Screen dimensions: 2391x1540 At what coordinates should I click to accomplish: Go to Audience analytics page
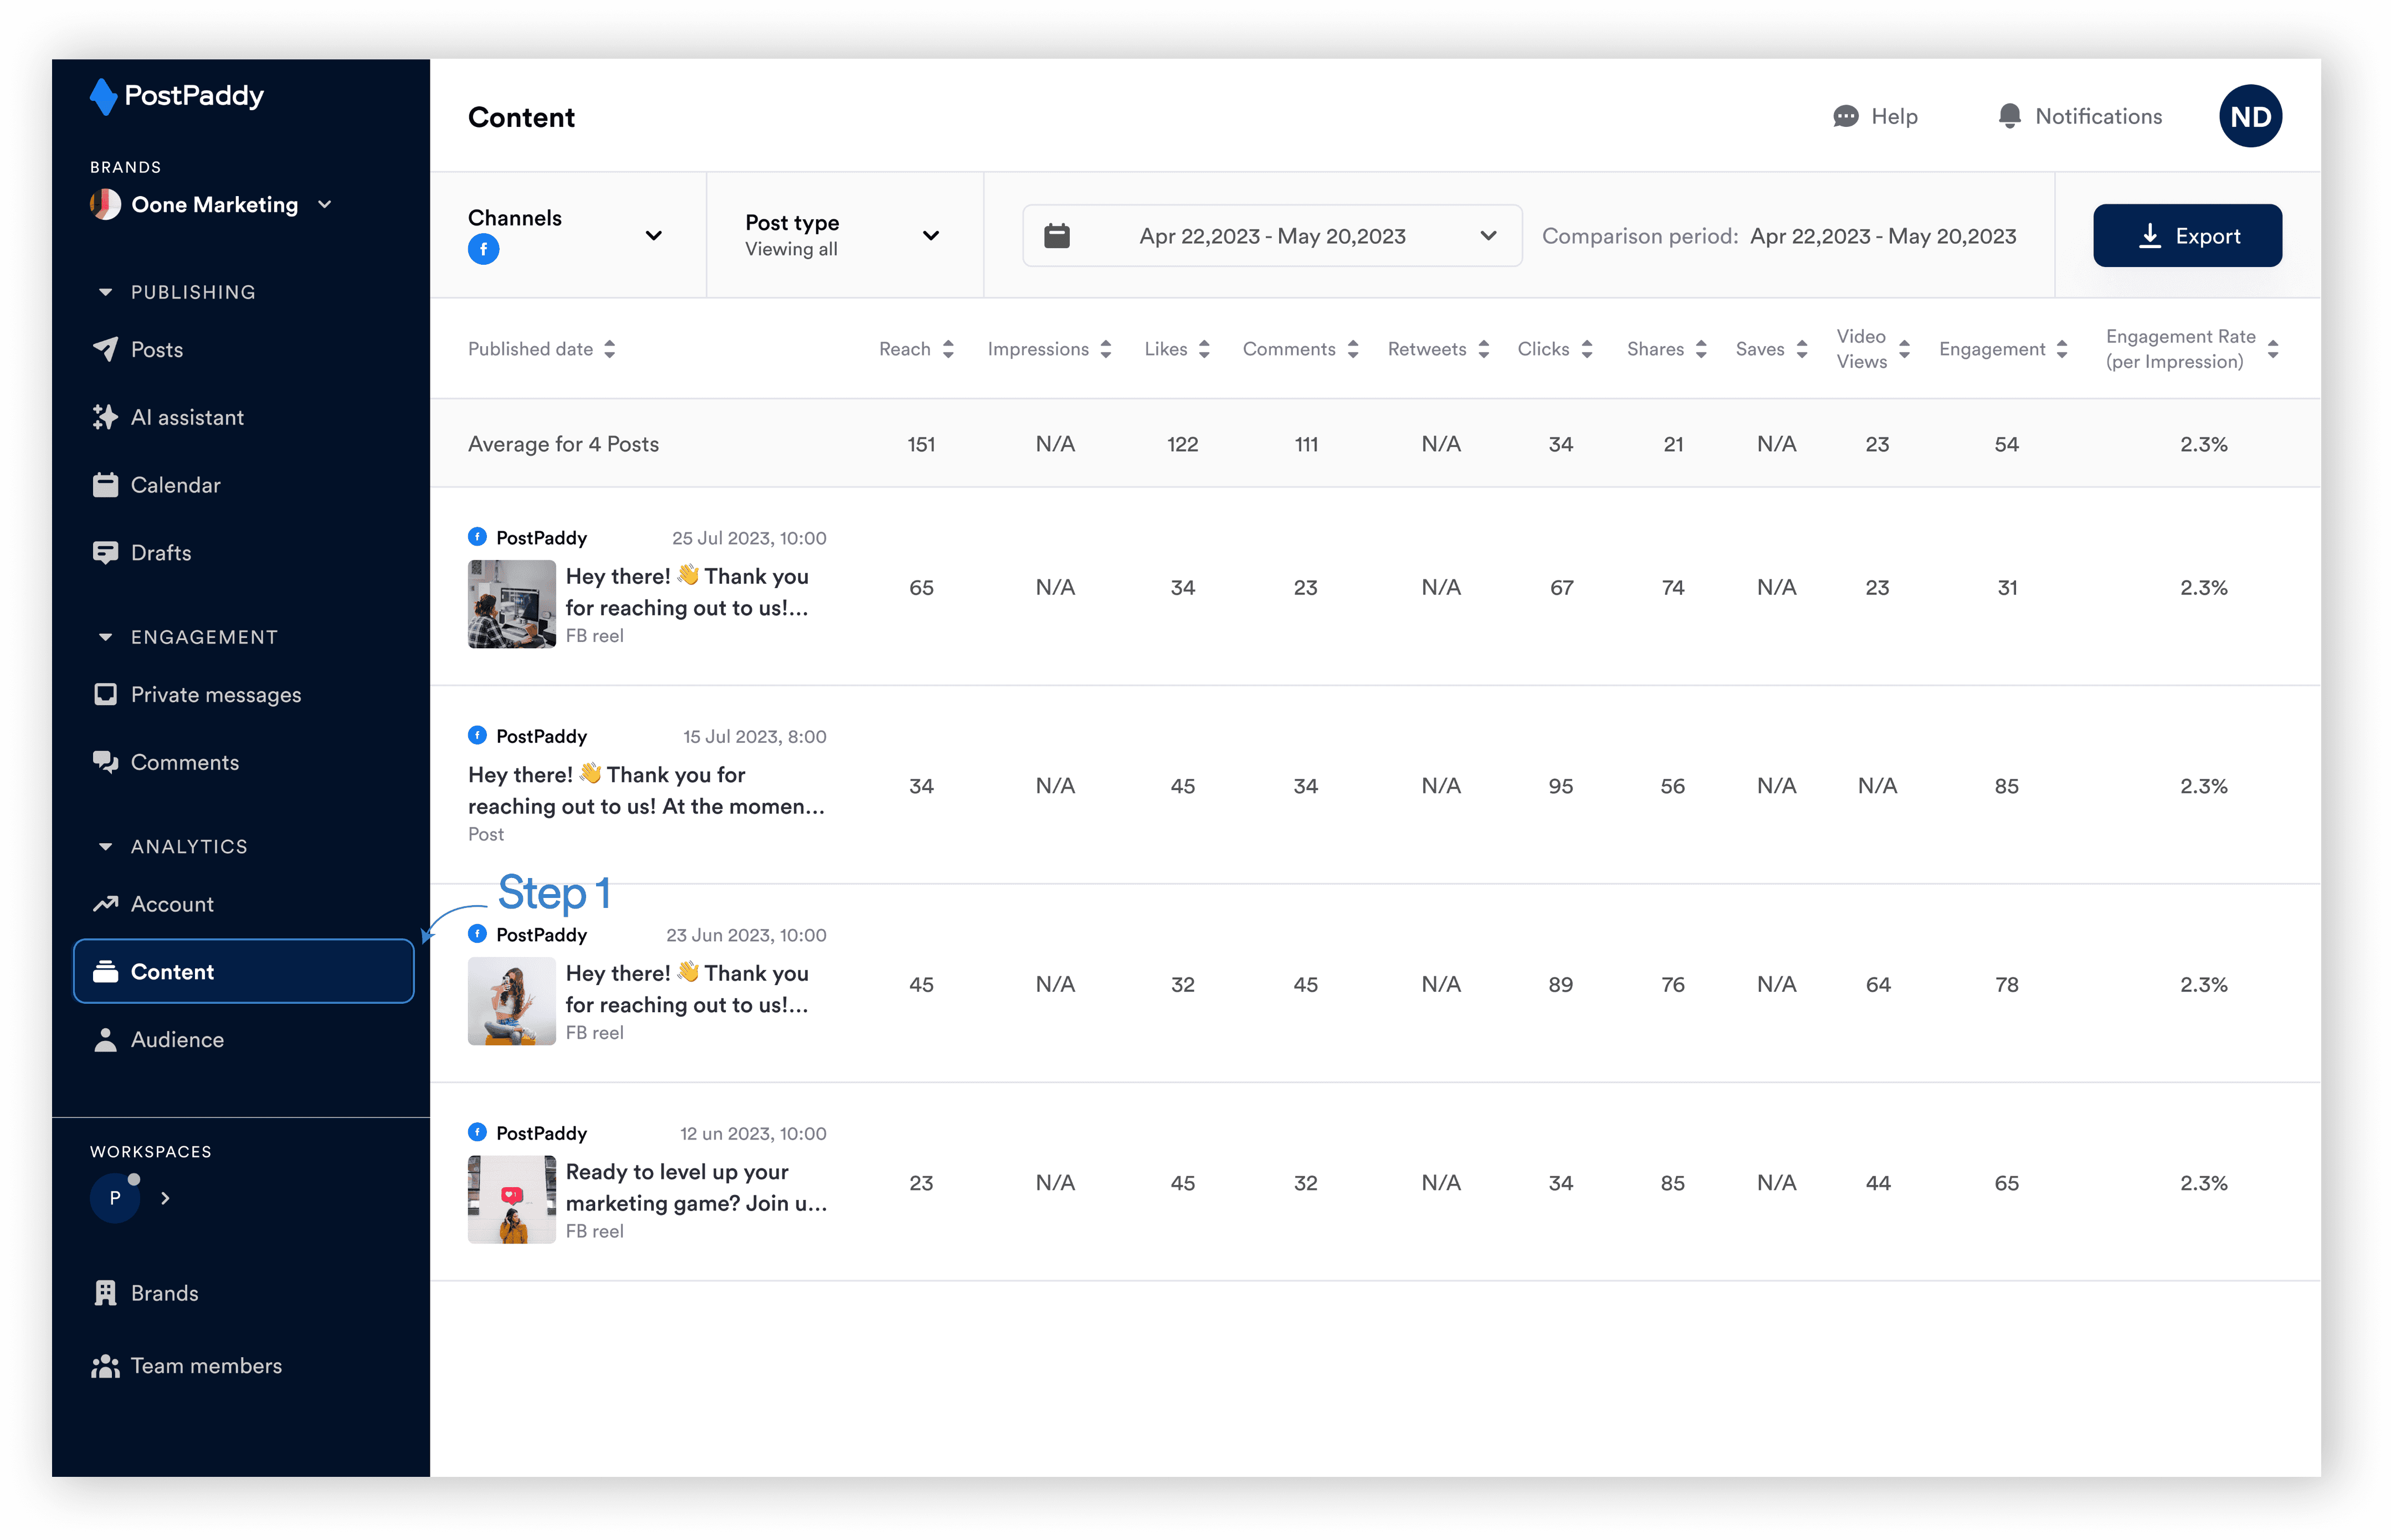[x=177, y=1040]
